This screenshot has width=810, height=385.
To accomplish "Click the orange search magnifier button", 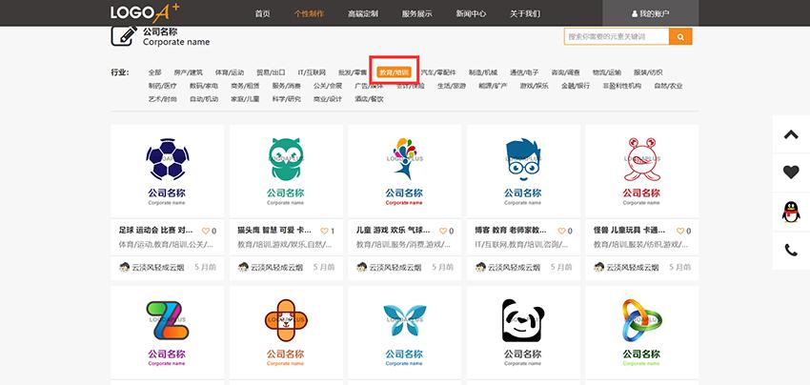I will [x=680, y=37].
